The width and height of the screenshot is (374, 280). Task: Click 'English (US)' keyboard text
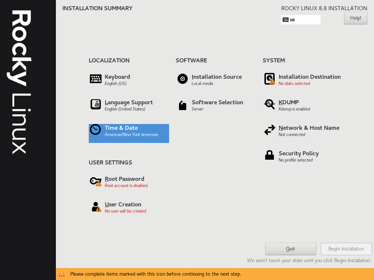(x=115, y=83)
